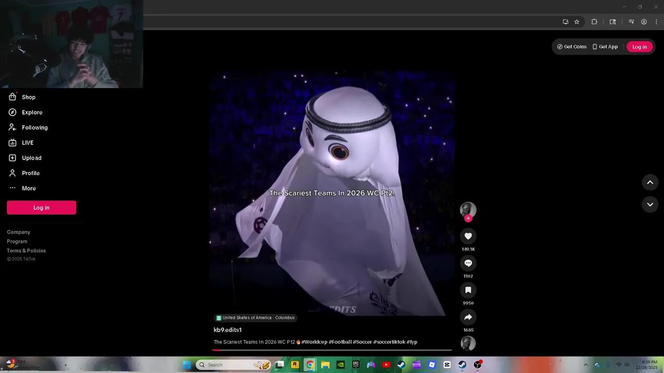Open the volume control in system tray

627,365
